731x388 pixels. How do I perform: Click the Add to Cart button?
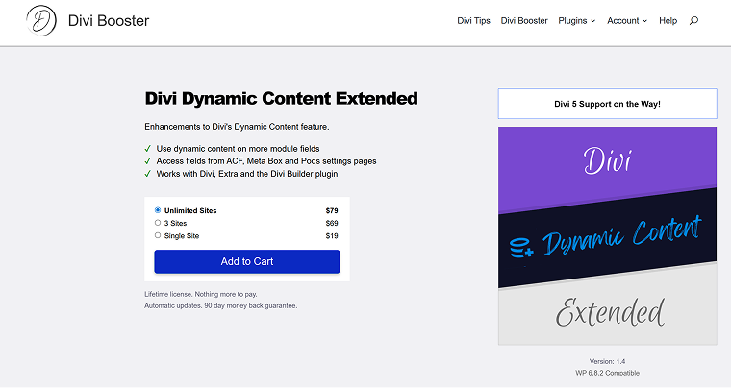coord(247,261)
